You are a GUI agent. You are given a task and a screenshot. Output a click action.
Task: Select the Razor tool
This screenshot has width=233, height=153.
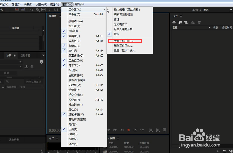[38, 10]
